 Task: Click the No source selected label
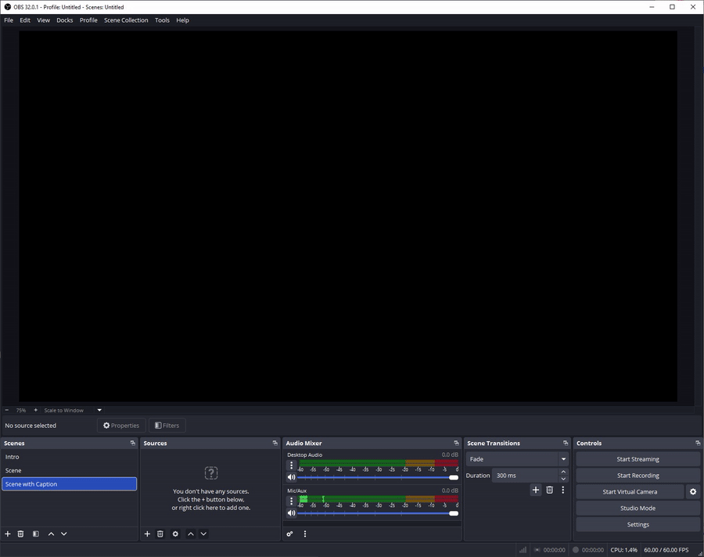click(31, 426)
